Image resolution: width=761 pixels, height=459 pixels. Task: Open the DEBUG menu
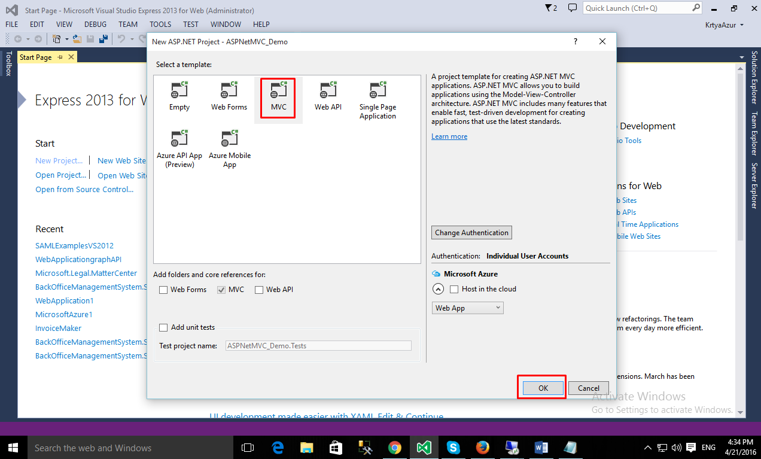coord(95,25)
